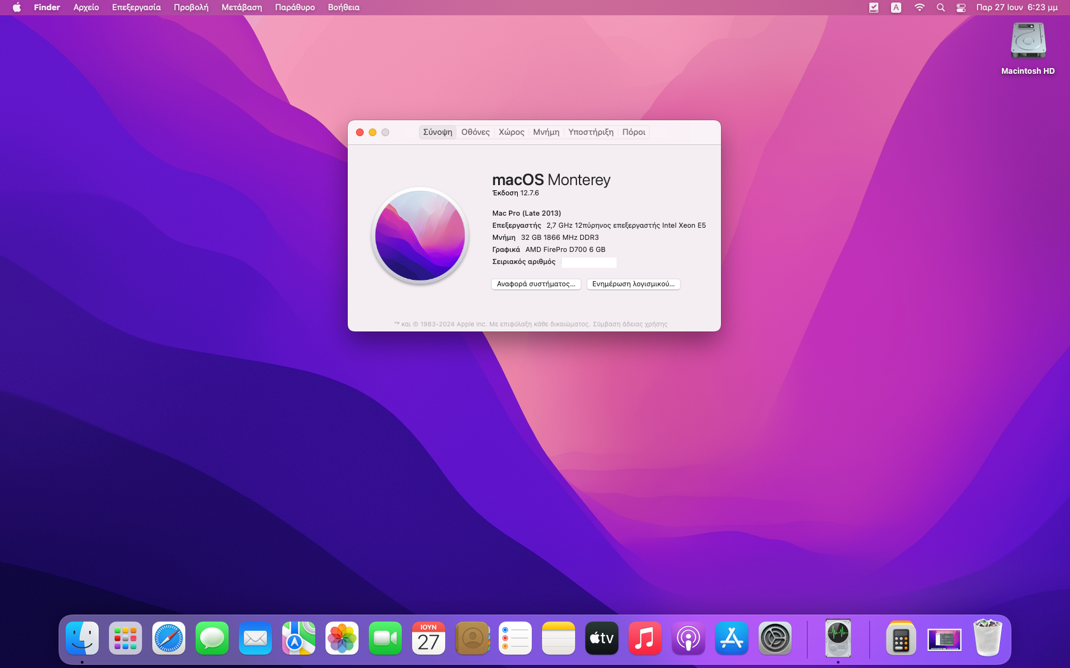Launch Apple TV from the Dock
The width and height of the screenshot is (1070, 668).
pyautogui.click(x=602, y=638)
